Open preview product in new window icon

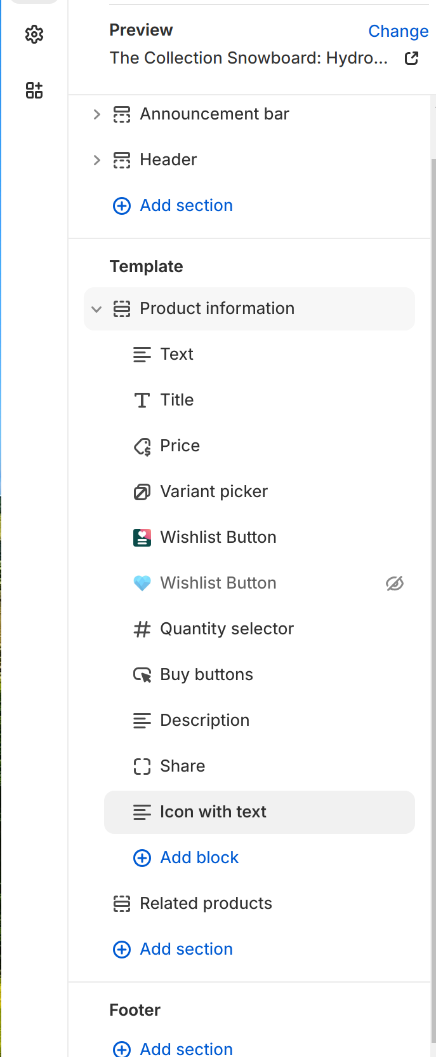[411, 58]
